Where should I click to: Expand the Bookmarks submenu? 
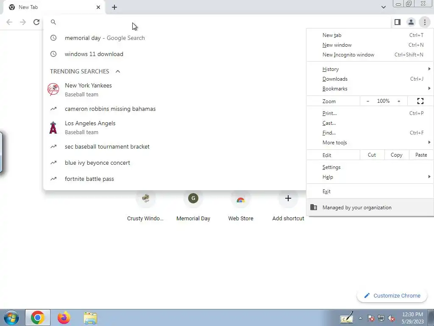point(370,89)
